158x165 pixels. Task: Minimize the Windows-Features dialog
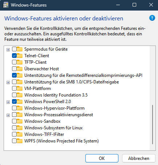coord(118,5)
